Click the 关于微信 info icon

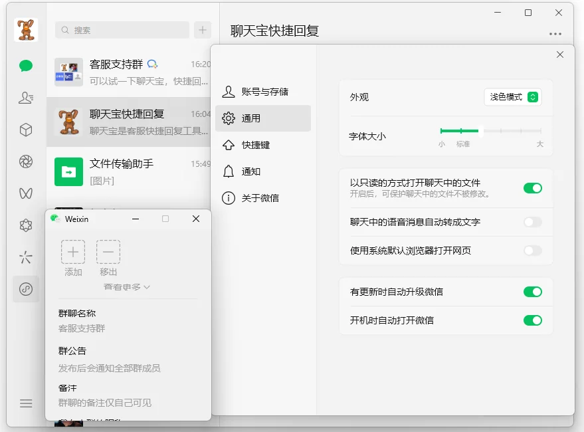(x=229, y=198)
